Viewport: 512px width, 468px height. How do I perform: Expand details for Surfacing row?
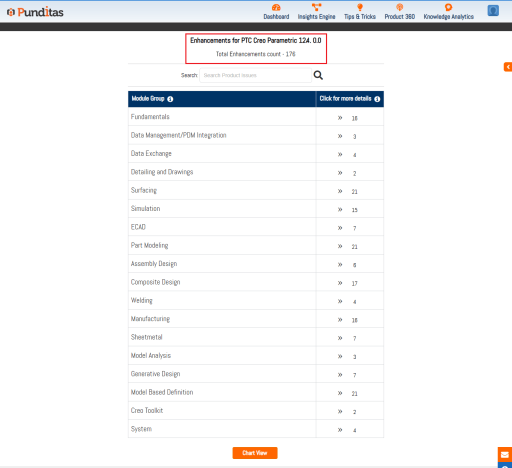tap(340, 191)
